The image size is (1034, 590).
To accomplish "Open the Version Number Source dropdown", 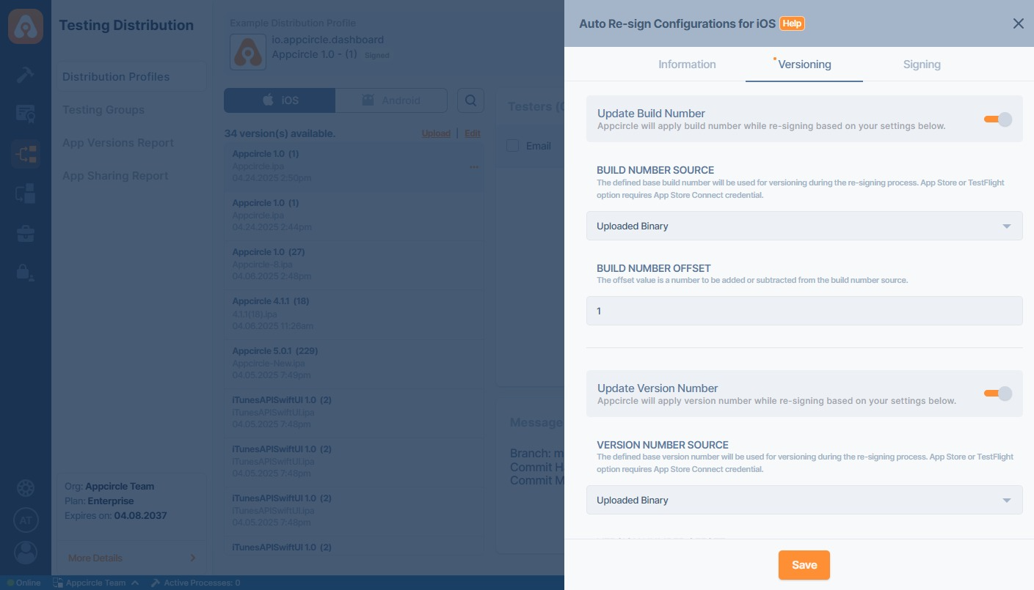I will pos(804,500).
